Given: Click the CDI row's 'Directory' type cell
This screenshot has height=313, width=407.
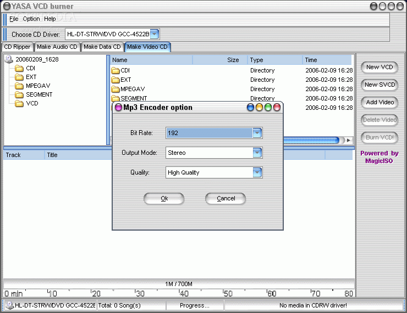Looking at the screenshot, I should click(262, 70).
